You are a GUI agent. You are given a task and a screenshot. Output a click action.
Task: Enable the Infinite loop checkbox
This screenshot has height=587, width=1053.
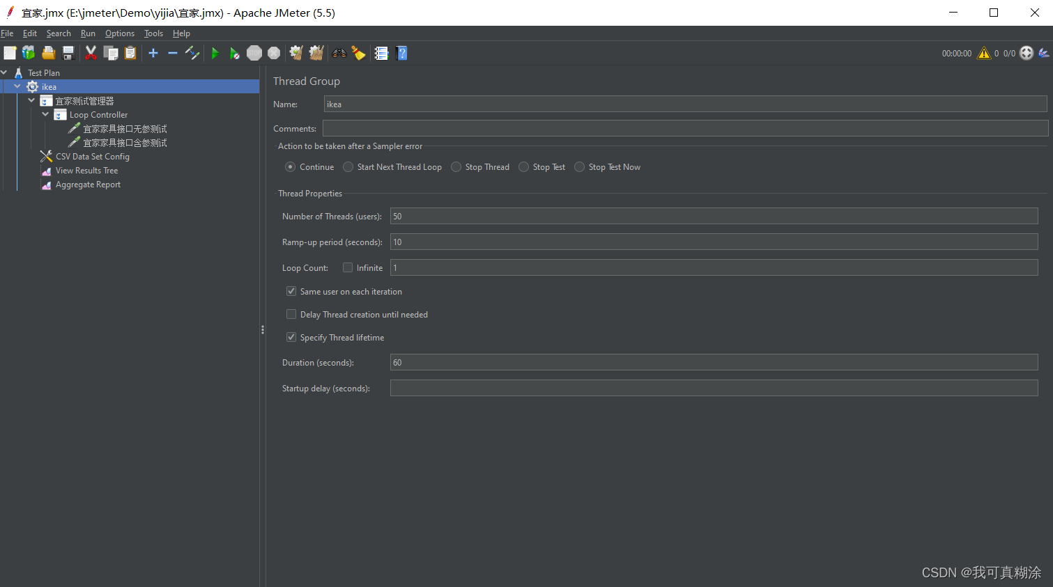pyautogui.click(x=348, y=267)
